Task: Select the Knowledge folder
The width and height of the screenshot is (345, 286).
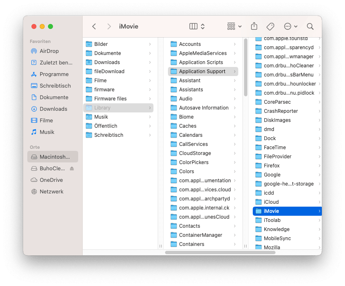Action: 287,229
